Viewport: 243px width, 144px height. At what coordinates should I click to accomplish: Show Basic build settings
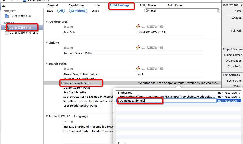pyautogui.click(x=50, y=11)
